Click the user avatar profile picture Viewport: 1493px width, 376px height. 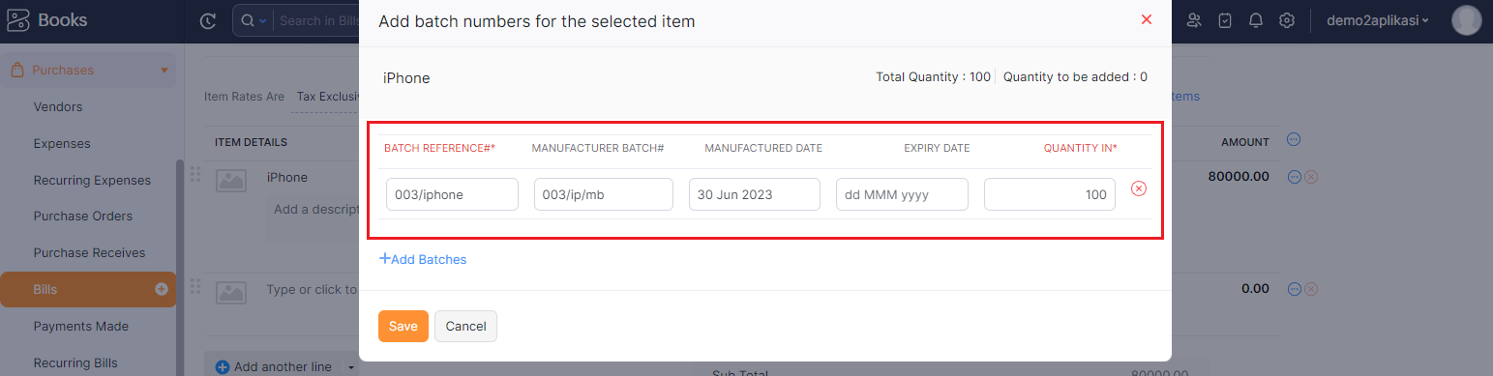pos(1467,20)
